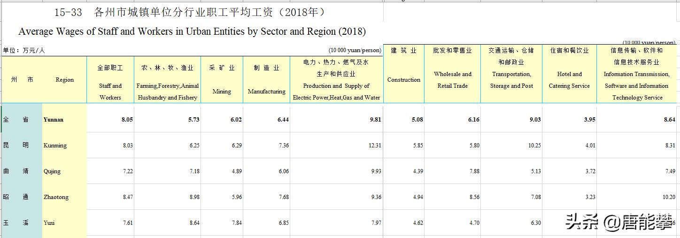The width and height of the screenshot is (680, 238).
Task: Click the 'Qujing' row label
Action: (52, 171)
